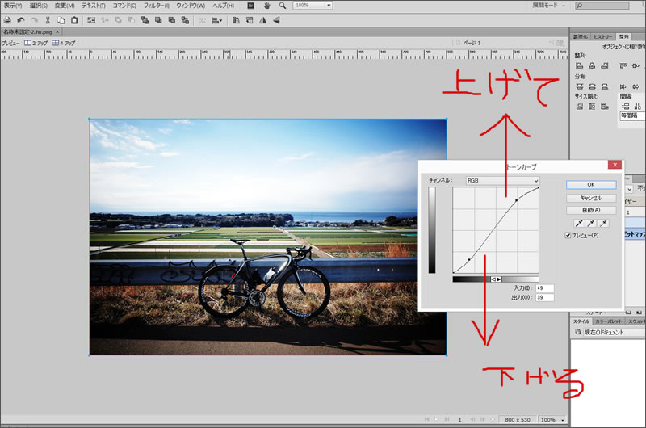This screenshot has height=428, width=646.
Task: Open the 等間隔 spacing dropdown
Action: point(632,115)
